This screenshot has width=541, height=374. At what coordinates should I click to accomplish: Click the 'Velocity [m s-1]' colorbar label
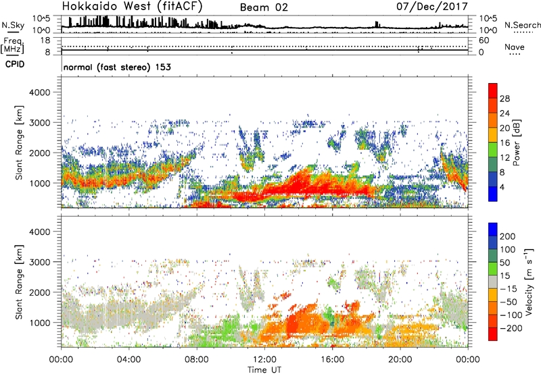click(530, 282)
